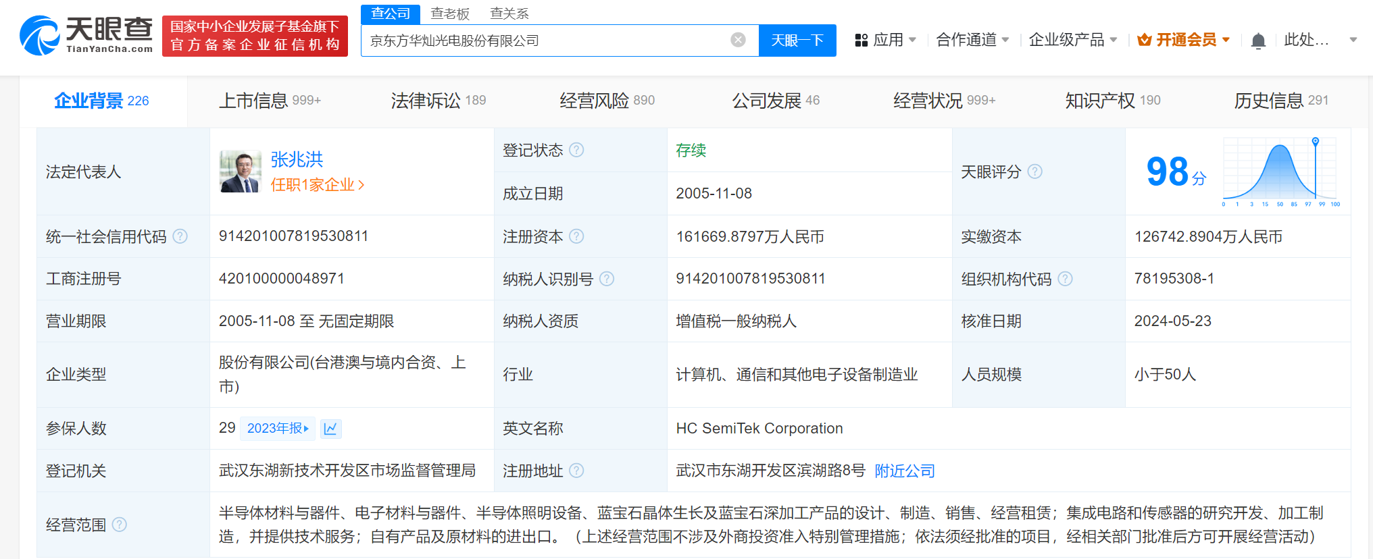Switch to the 法律诉讼 tab
1373x559 pixels.
pyautogui.click(x=438, y=101)
